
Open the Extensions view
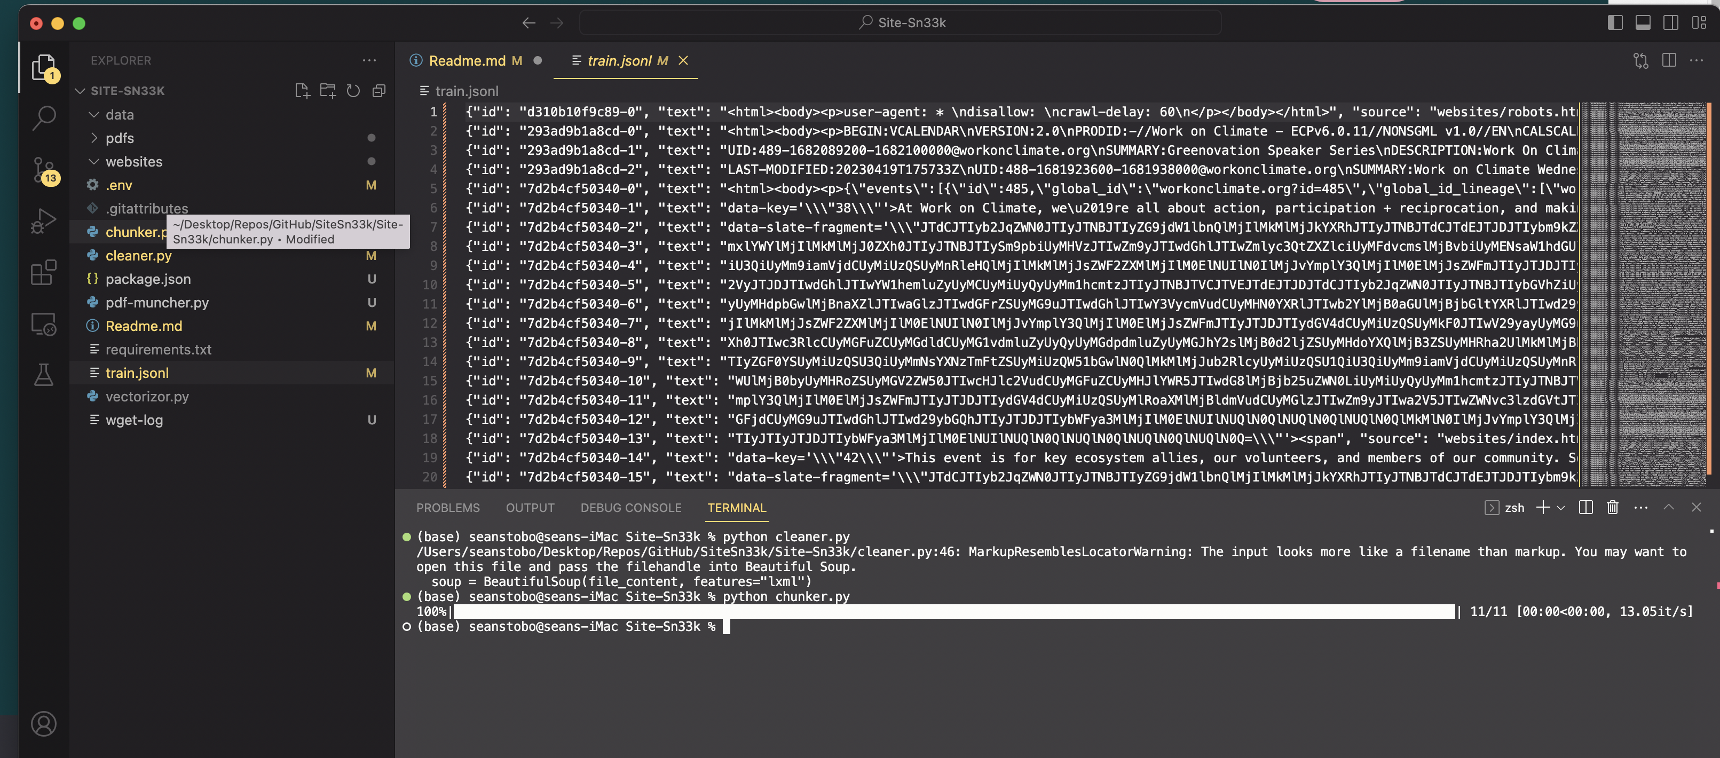(x=43, y=272)
